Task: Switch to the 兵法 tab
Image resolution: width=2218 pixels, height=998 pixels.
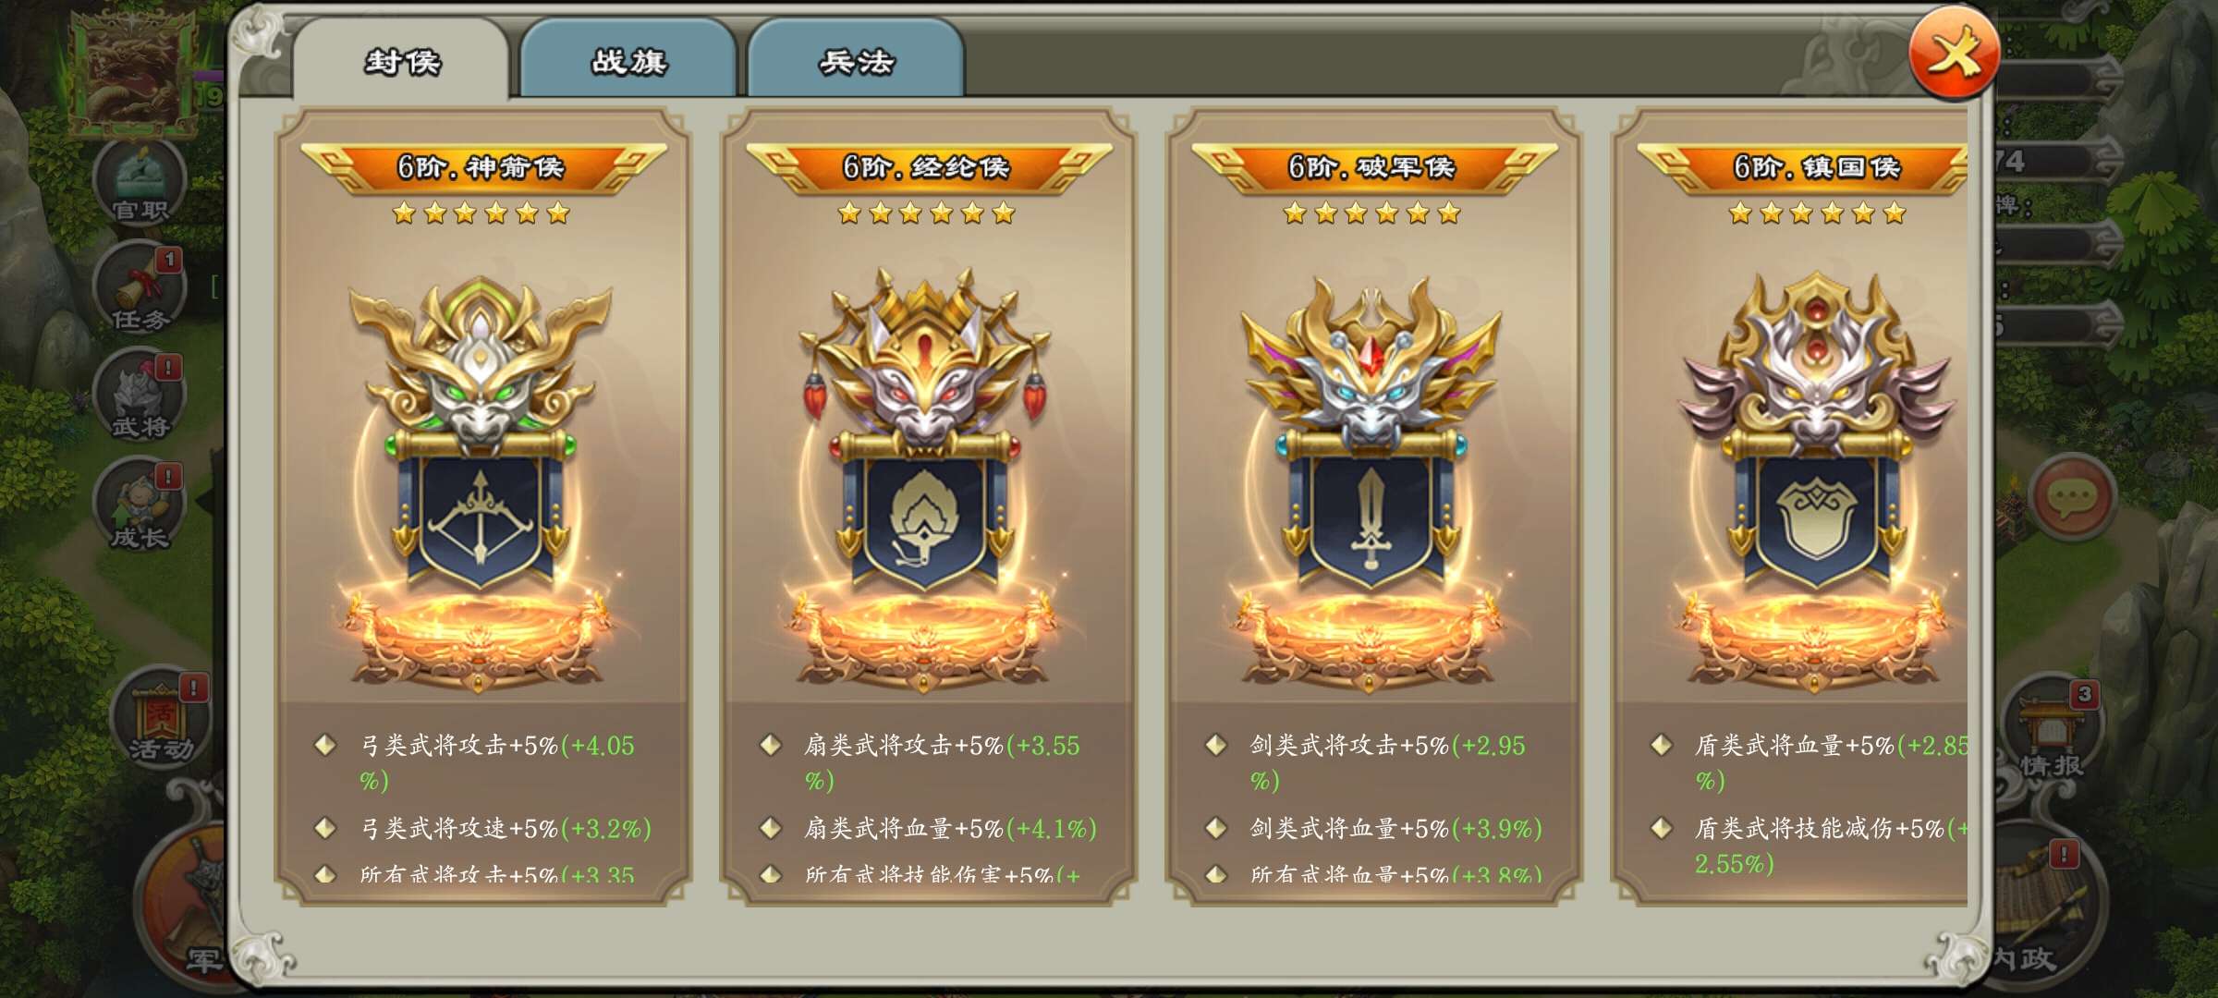Action: coord(856,60)
